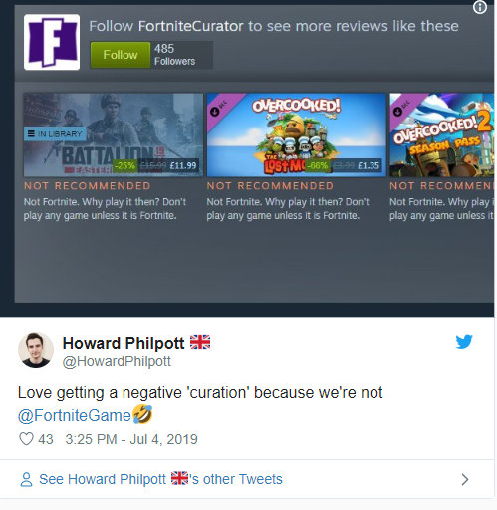Open the Overcooked! The Lost Morsel thumbnail
This screenshot has width=497, height=510.
296,134
